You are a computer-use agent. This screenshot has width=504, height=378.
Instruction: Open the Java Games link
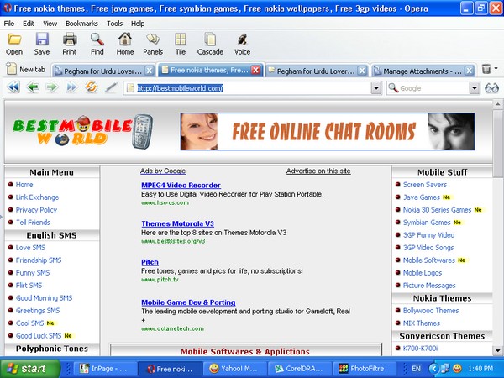422,197
